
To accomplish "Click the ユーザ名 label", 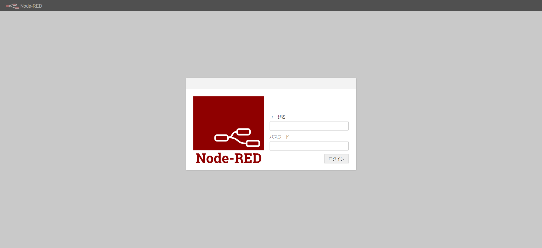I will (278, 117).
